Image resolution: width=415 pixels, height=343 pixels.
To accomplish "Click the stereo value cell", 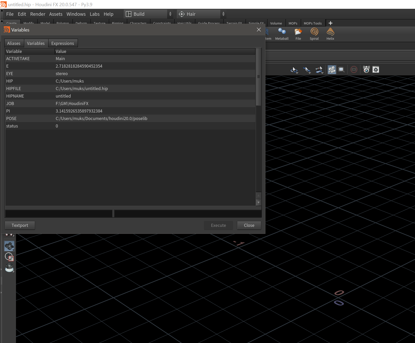I will (62, 74).
